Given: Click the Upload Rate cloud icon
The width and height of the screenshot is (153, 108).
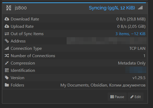Looking at the screenshot, I should [x=7, y=26].
